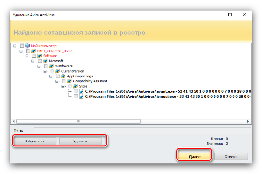Enable the Windows NT checkbox

click(46, 66)
